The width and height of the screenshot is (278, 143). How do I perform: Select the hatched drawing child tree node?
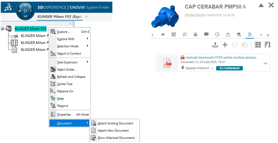14,43
